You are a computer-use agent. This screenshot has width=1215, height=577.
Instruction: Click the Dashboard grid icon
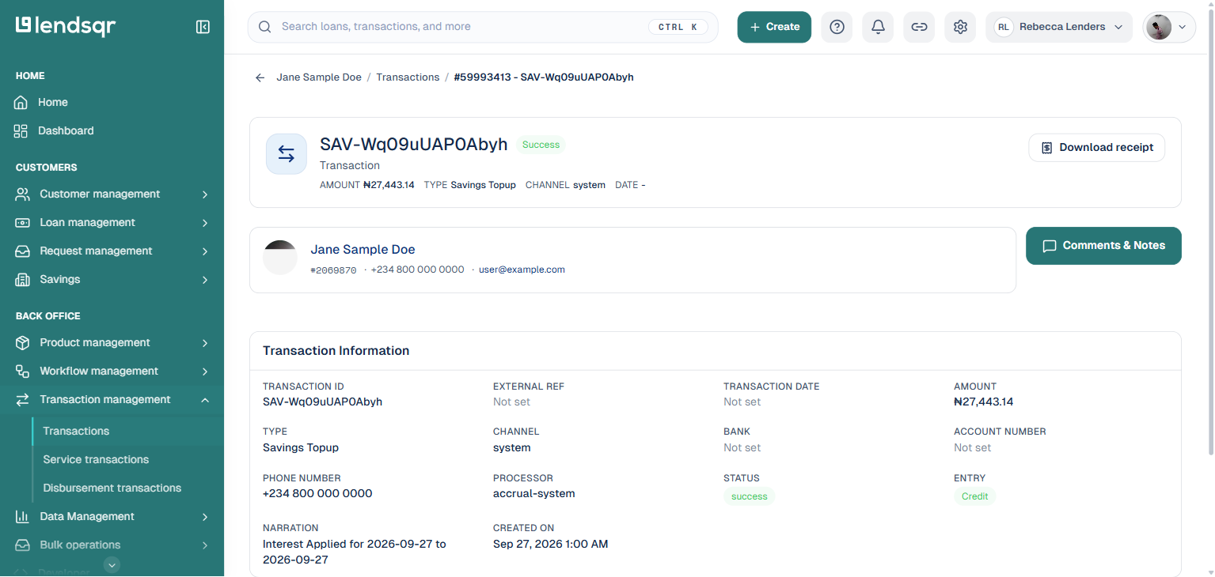[21, 130]
